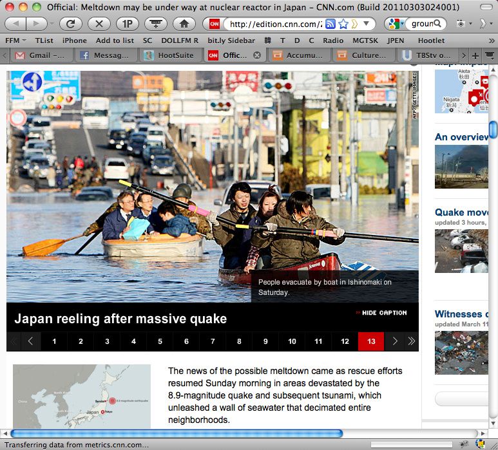Click the Japan earthquake map image
This screenshot has height=450, width=498.
pyautogui.click(x=82, y=396)
